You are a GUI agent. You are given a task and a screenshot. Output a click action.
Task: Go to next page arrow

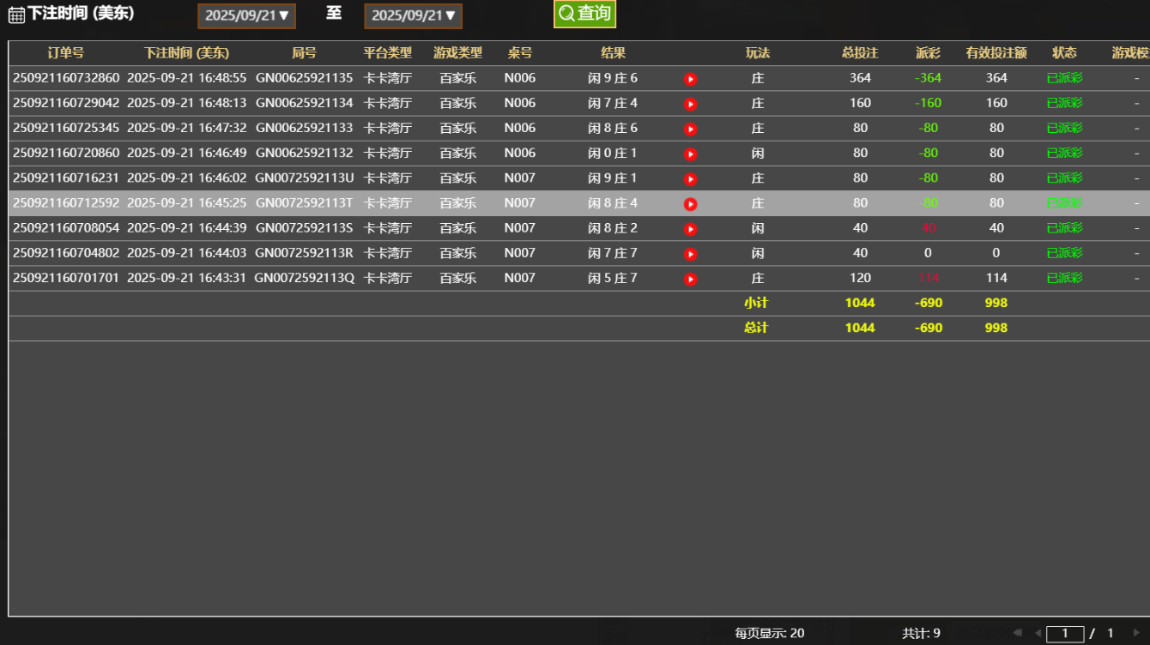tap(1137, 633)
